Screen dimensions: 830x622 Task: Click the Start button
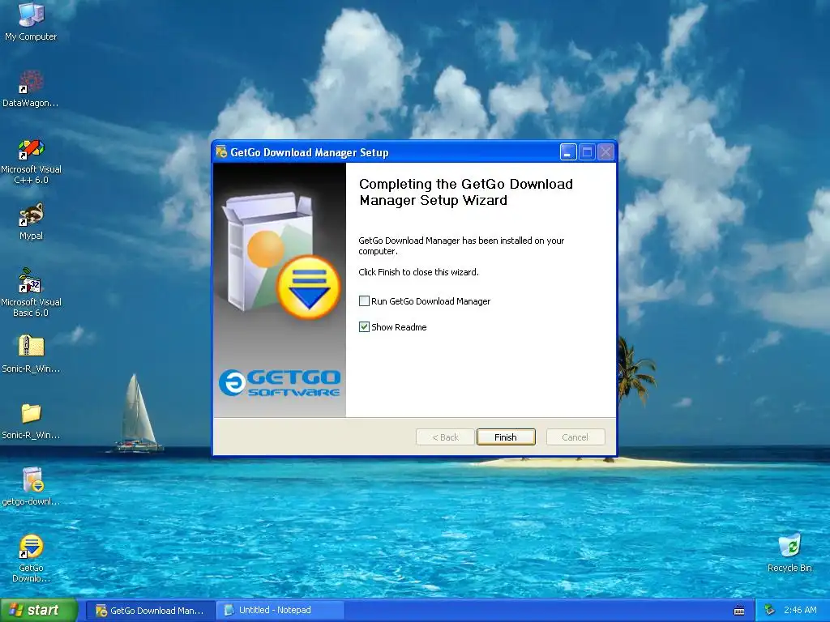[x=39, y=611]
